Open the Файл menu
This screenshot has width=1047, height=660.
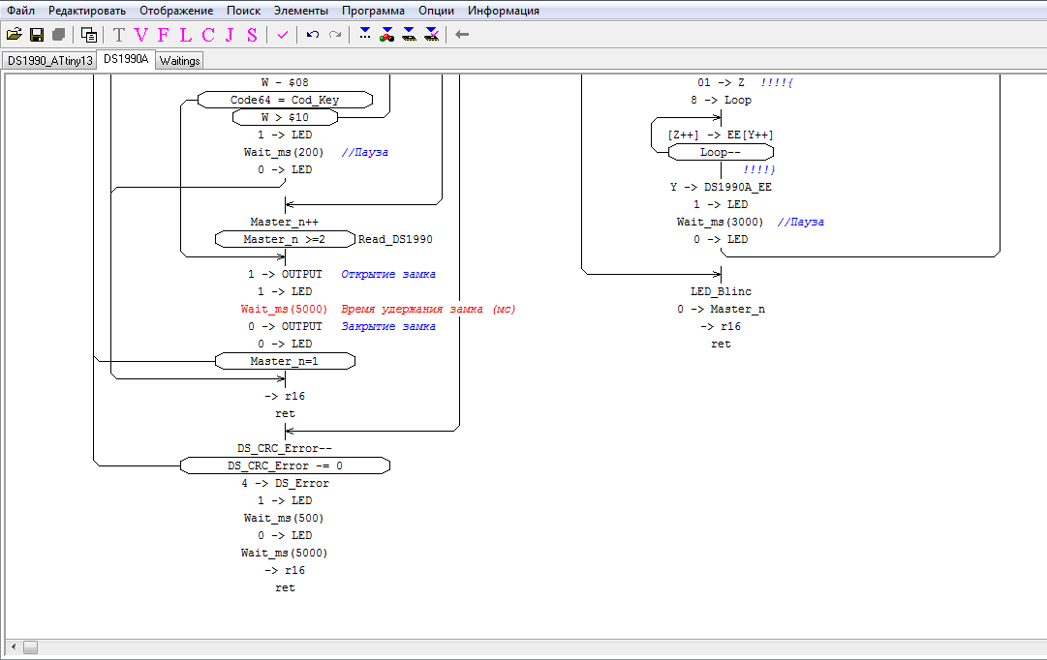20,11
